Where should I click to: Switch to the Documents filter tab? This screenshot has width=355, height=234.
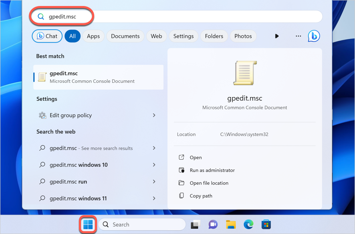tap(125, 36)
